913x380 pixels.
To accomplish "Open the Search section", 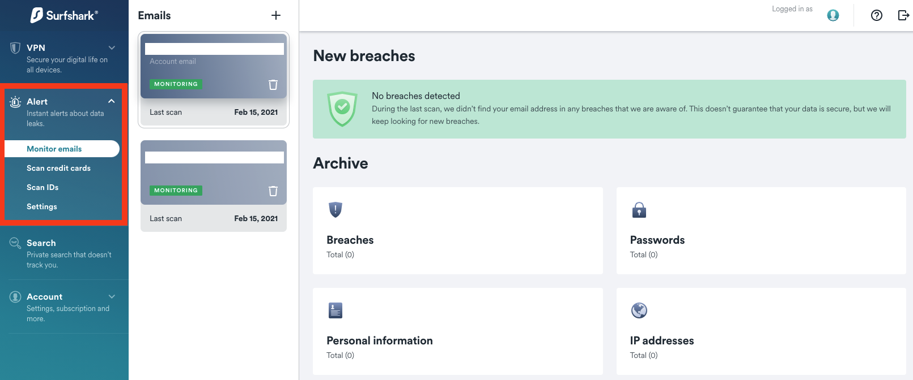I will (41, 243).
